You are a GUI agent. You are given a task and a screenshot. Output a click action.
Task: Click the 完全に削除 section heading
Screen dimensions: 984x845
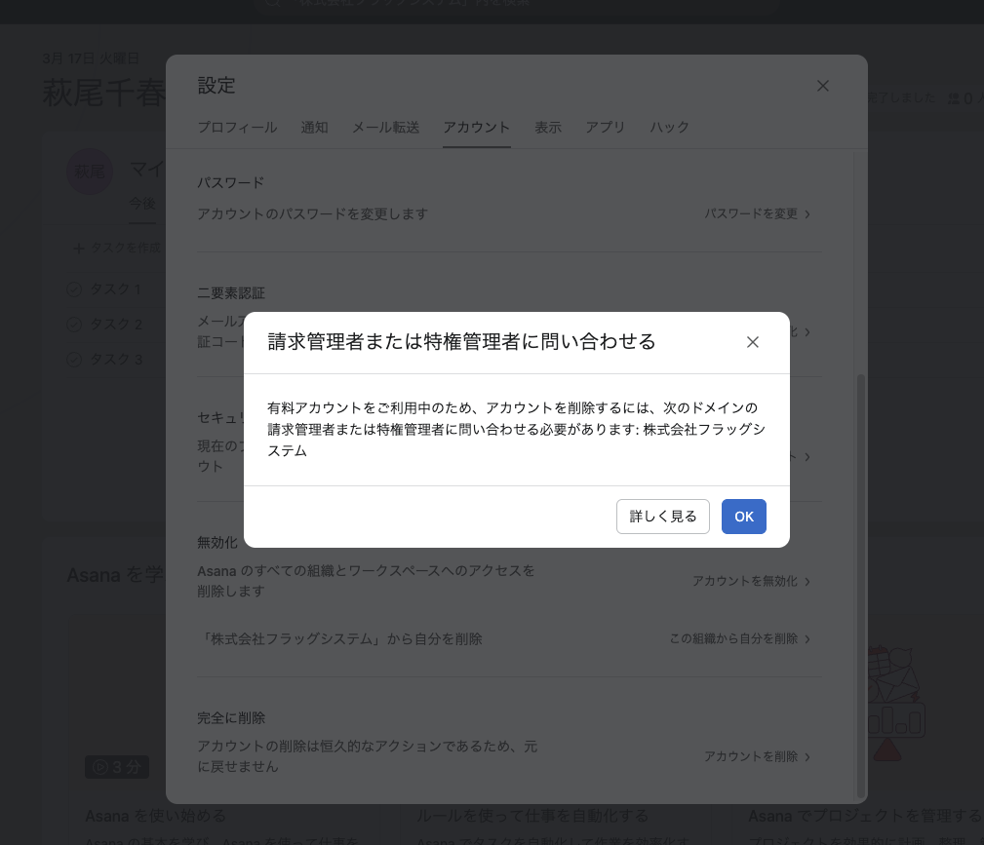pos(231,717)
